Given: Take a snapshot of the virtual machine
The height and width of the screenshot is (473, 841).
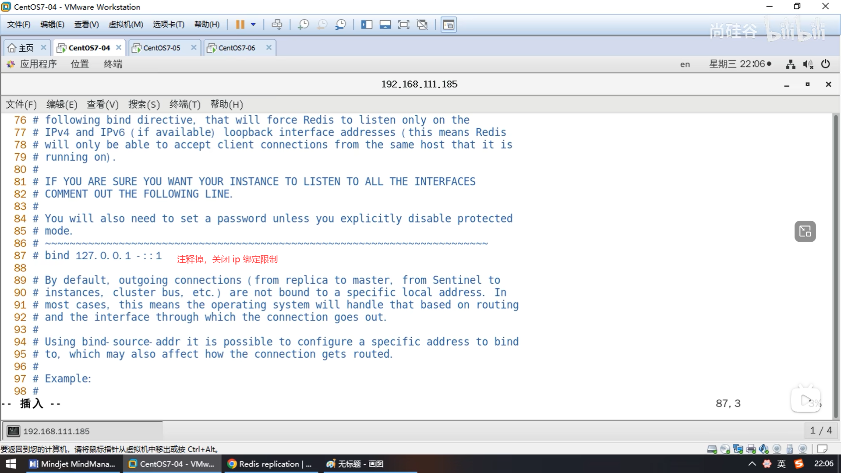Looking at the screenshot, I should [303, 25].
